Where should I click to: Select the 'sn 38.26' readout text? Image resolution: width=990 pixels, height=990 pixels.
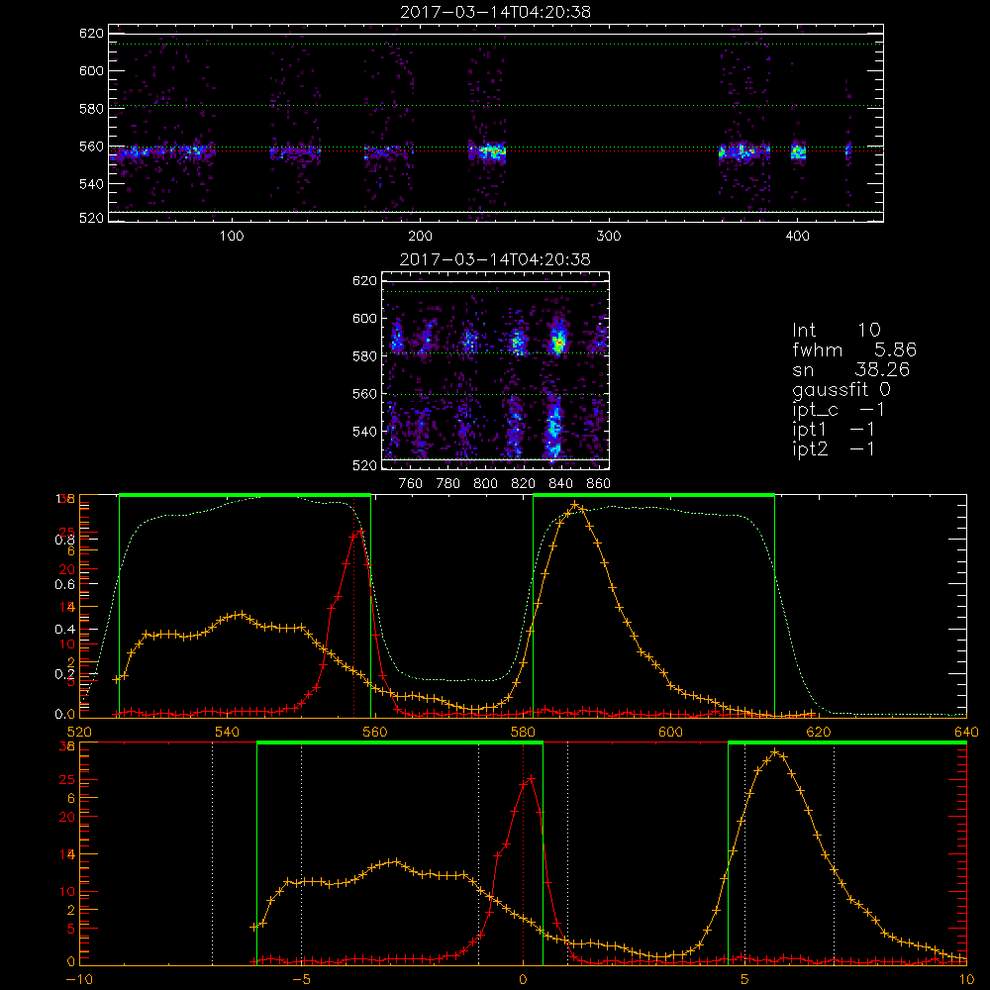pos(850,369)
